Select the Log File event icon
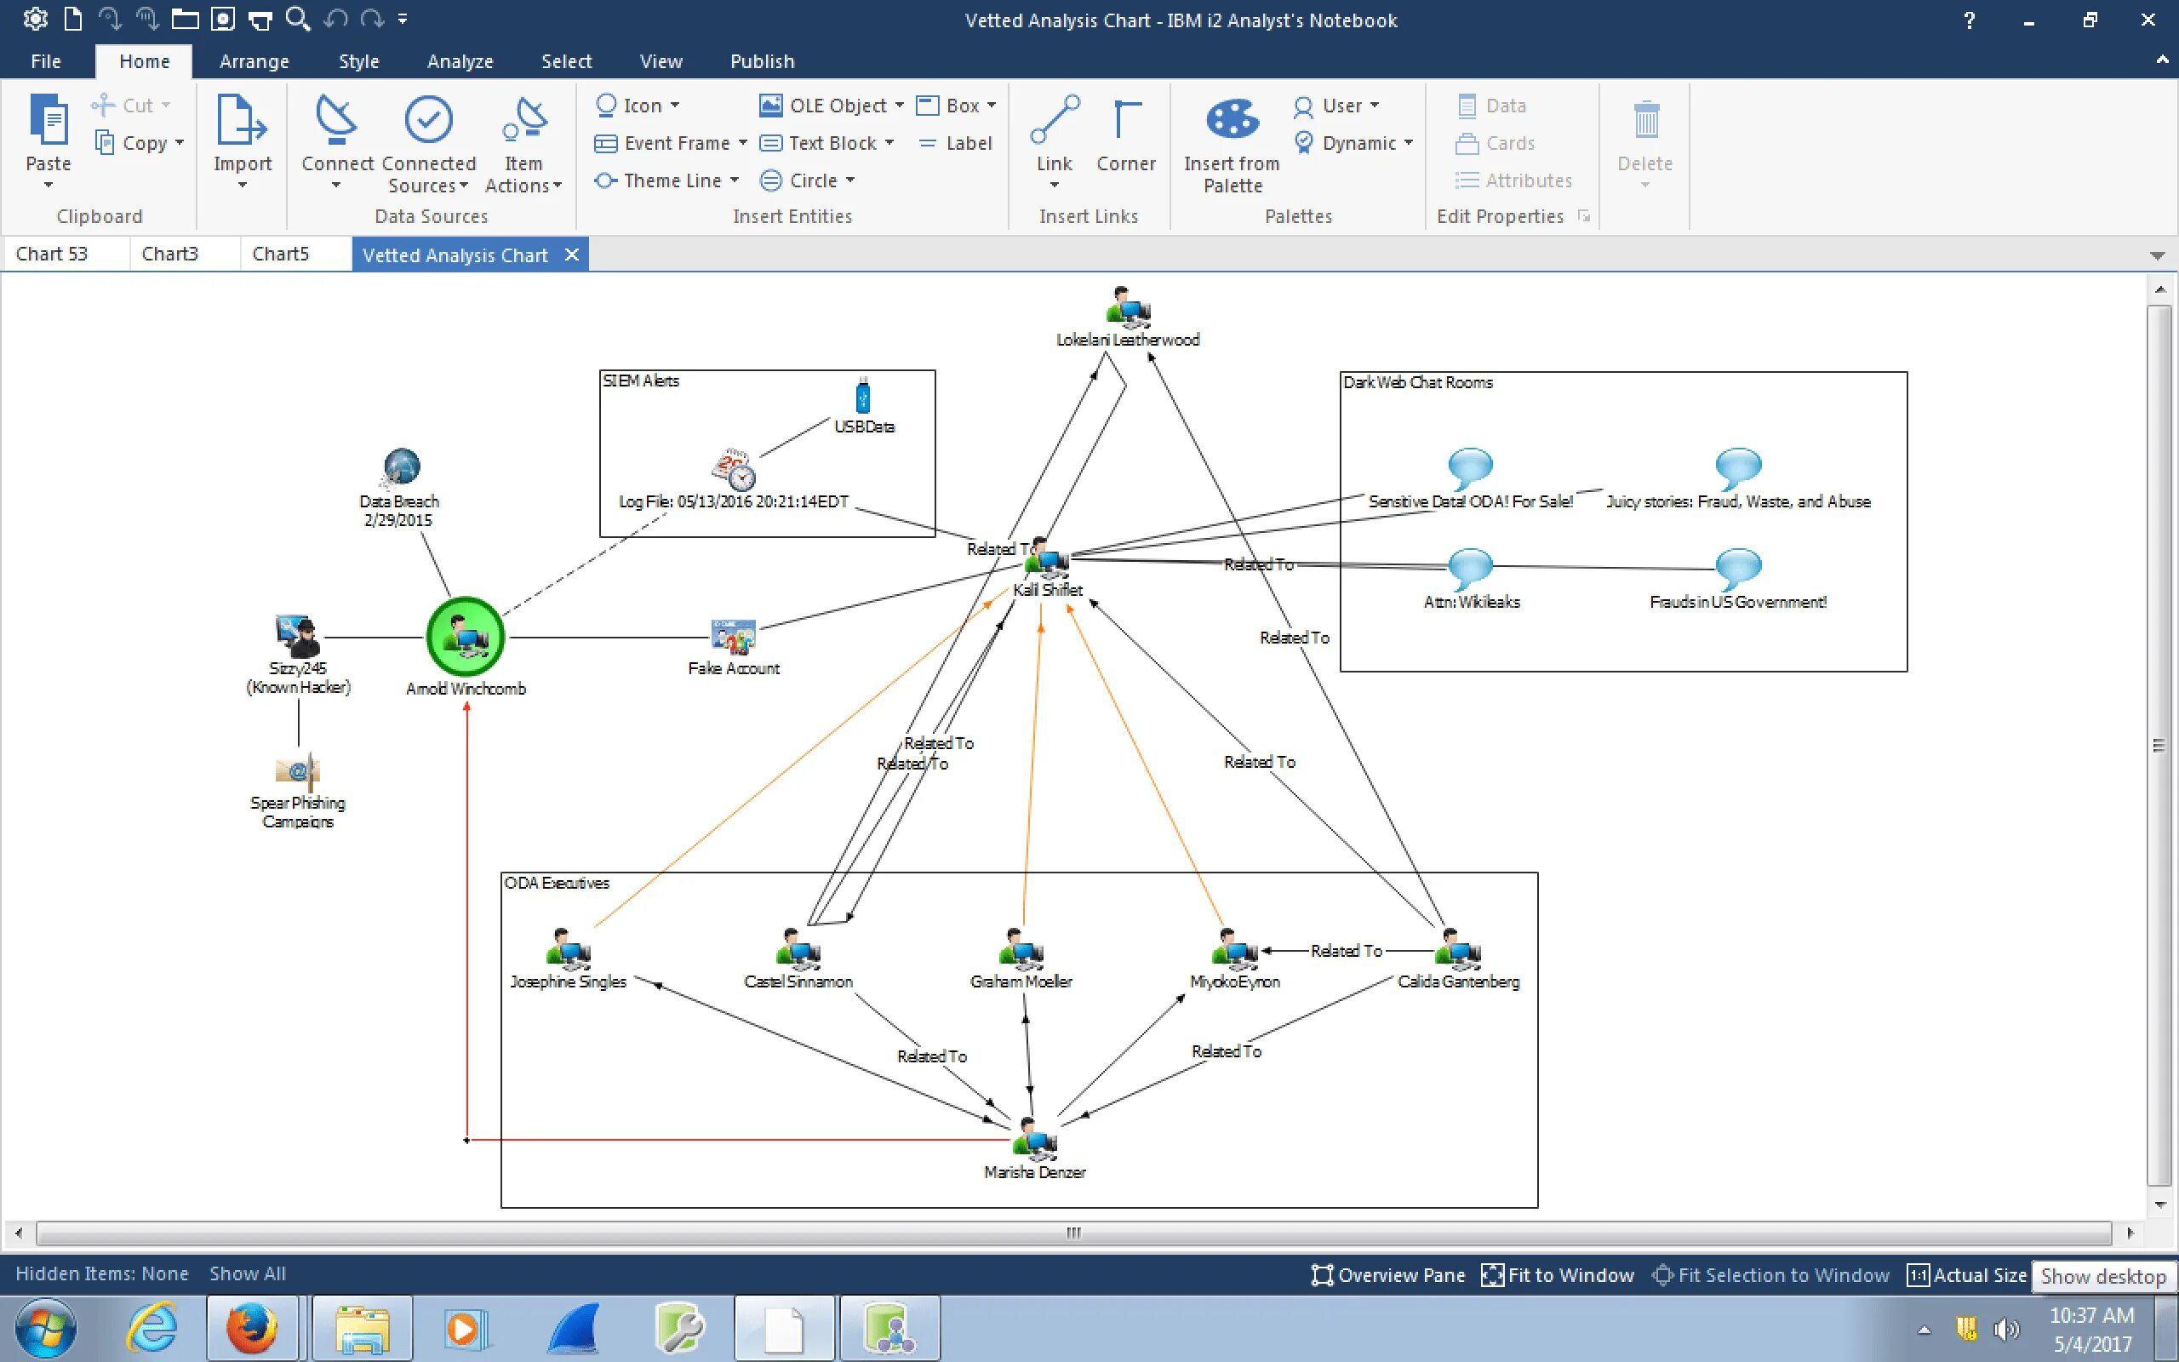This screenshot has height=1362, width=2179. click(734, 469)
